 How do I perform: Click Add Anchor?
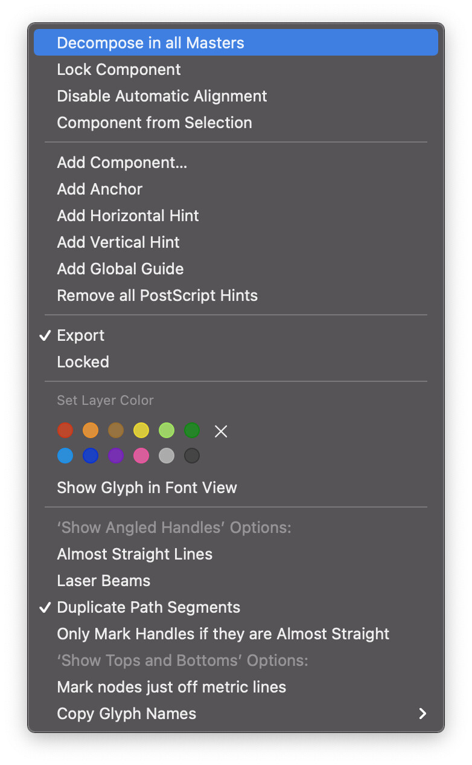(x=100, y=189)
